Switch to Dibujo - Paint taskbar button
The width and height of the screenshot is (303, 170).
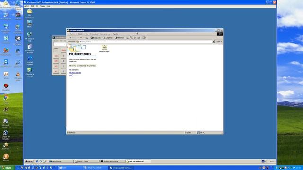click(x=86, y=161)
